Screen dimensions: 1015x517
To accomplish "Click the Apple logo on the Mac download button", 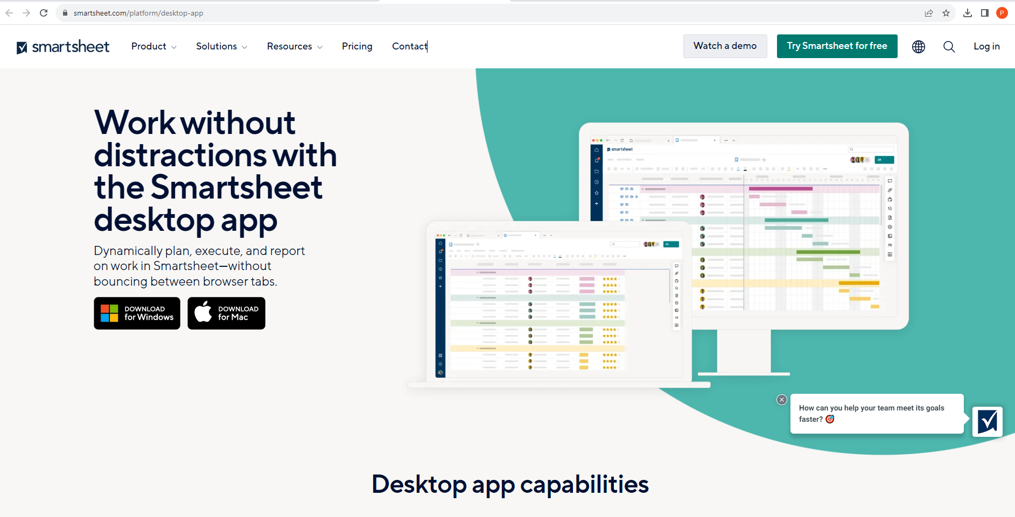I will tap(203, 313).
